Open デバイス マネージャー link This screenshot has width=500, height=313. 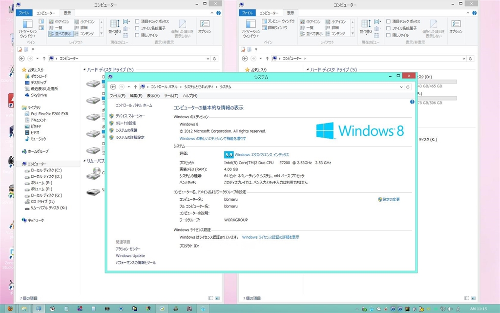[130, 116]
